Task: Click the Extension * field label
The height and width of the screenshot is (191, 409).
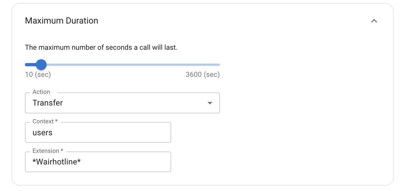Action: point(48,151)
